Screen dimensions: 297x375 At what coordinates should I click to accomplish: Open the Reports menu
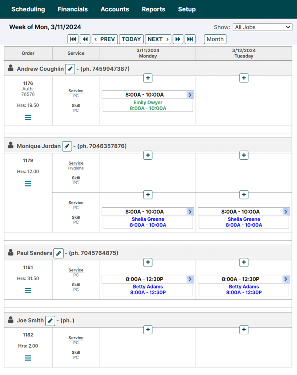click(x=153, y=9)
